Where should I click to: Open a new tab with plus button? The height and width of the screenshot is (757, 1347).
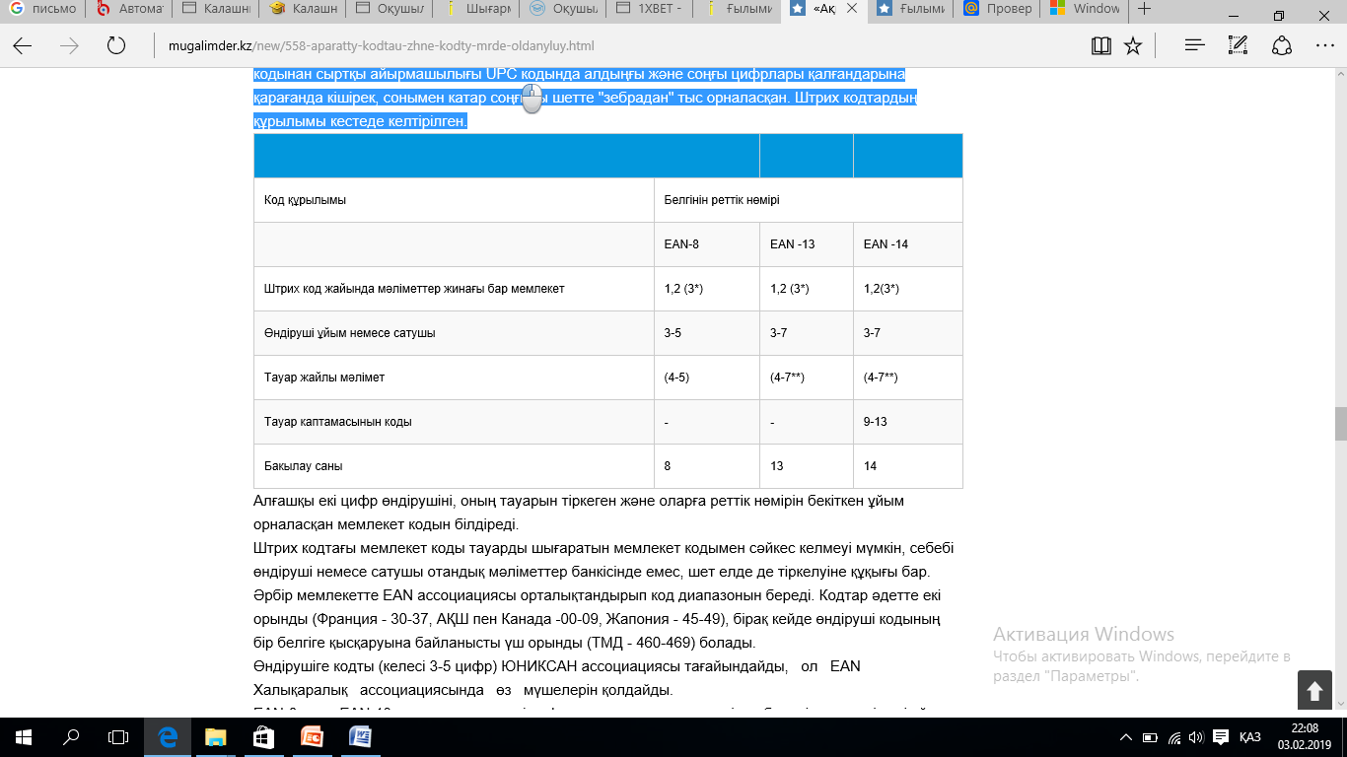point(1144,9)
